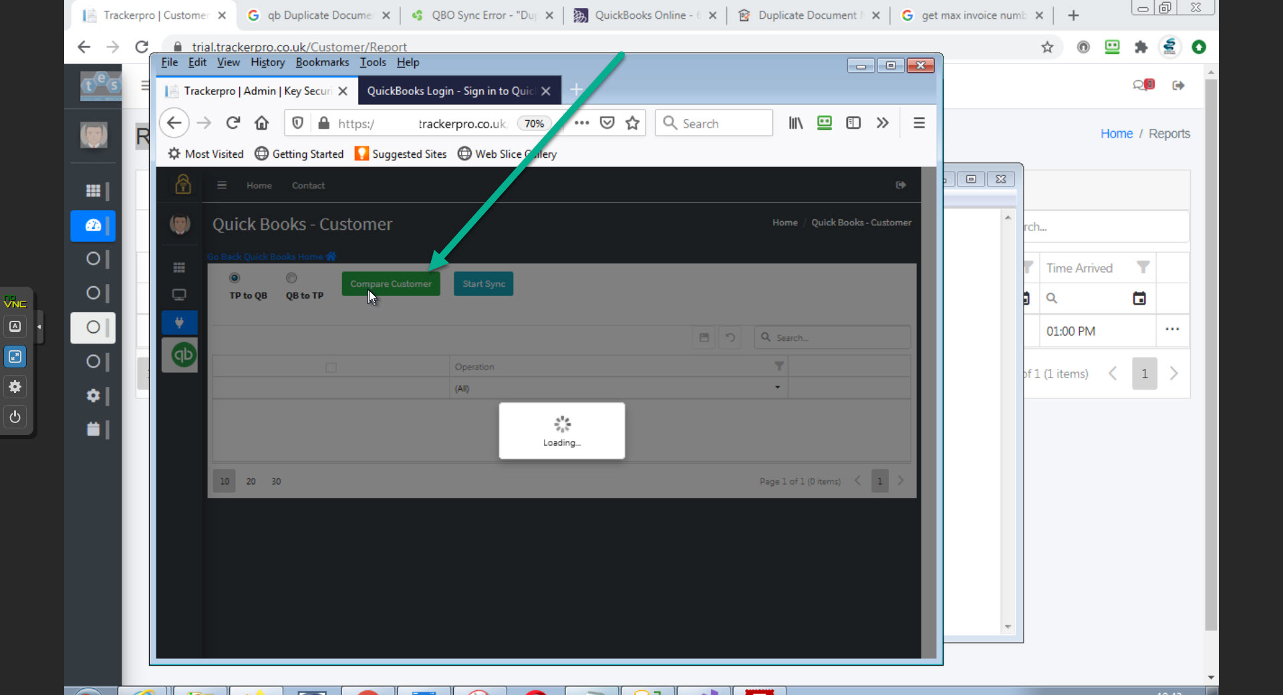Follow the Go Back Quick Books Home link
This screenshot has height=695, width=1283.
point(271,257)
